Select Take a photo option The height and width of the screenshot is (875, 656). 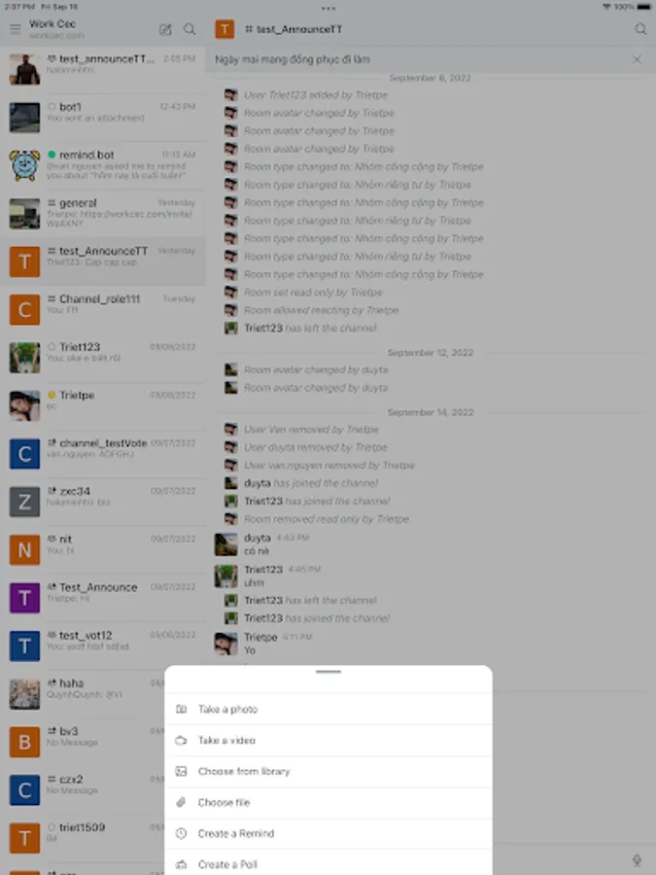(x=328, y=710)
